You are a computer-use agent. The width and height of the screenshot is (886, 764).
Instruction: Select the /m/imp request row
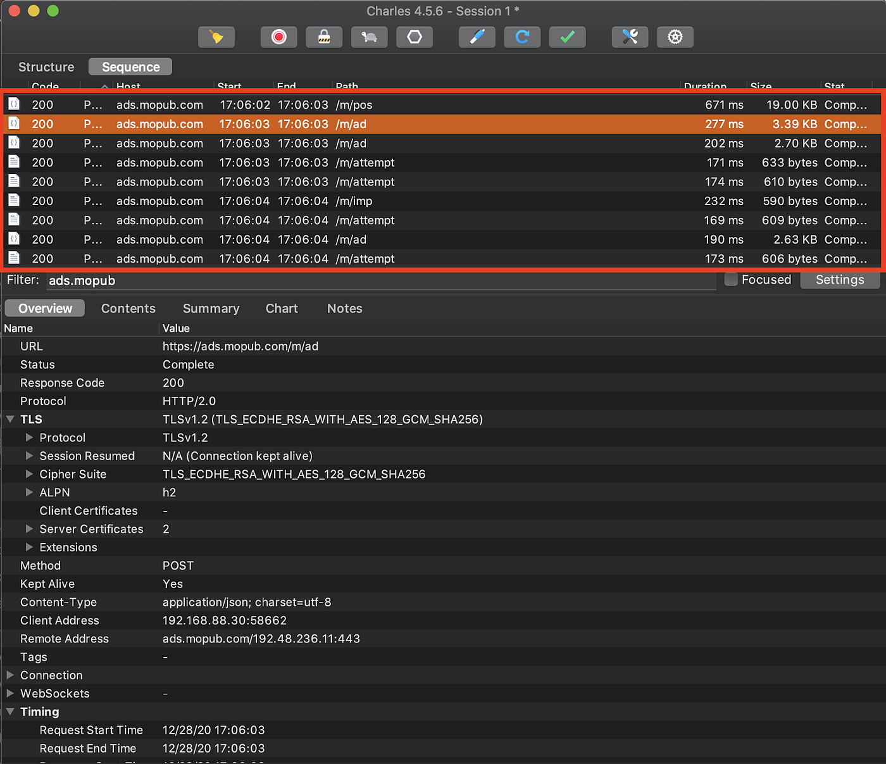point(442,201)
